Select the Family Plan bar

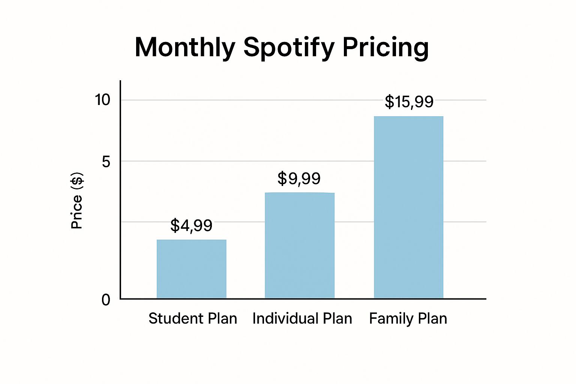408,207
